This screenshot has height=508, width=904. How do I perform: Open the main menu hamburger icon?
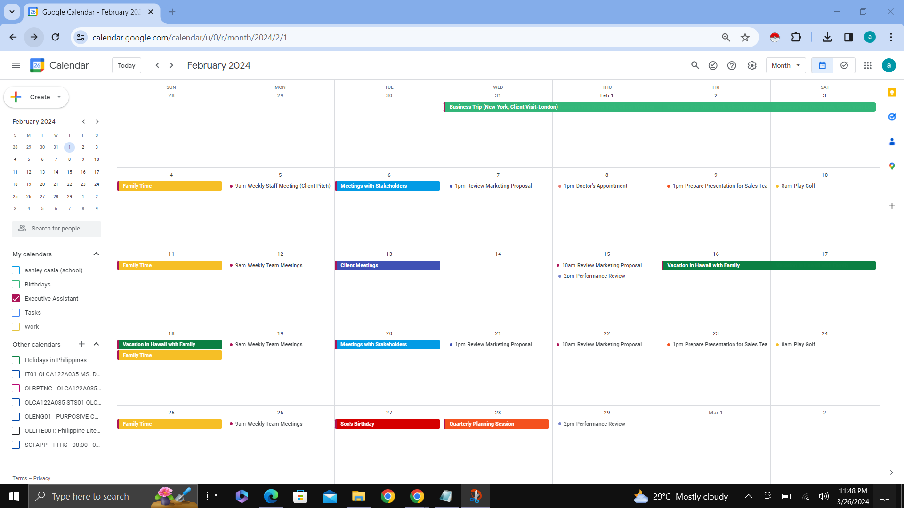[x=16, y=65]
